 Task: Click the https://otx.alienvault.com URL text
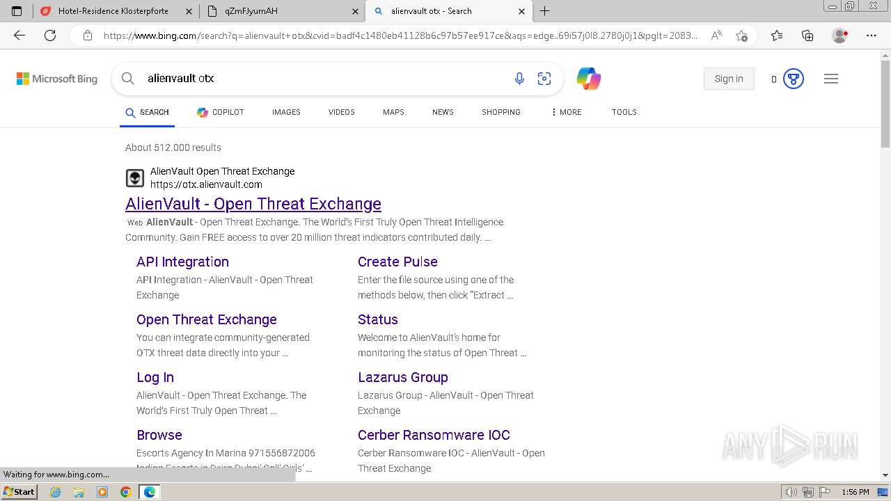(x=206, y=184)
